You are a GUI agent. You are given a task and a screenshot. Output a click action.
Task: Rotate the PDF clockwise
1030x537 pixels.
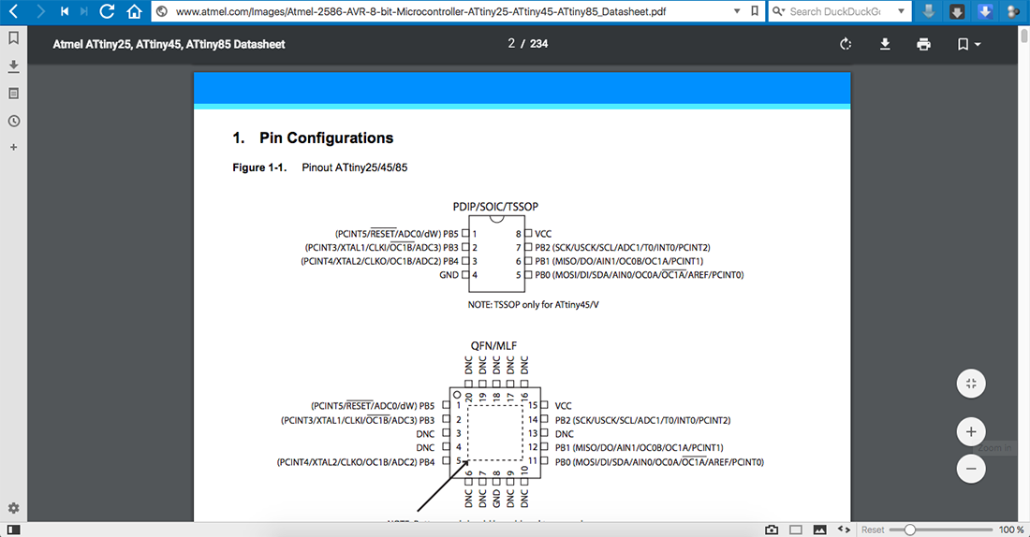846,44
